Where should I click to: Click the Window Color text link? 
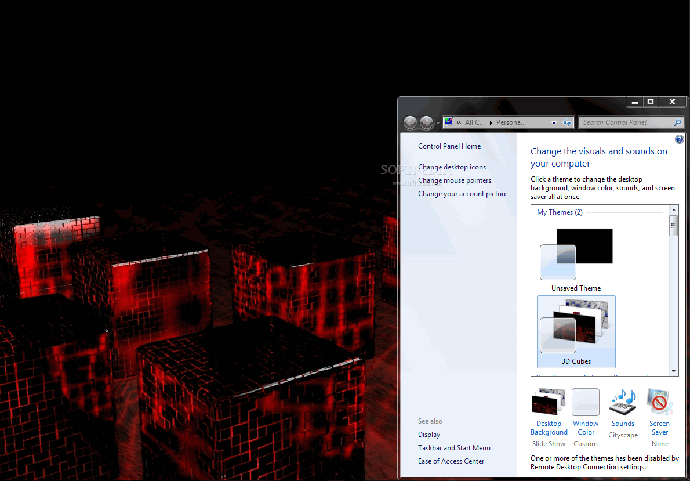(586, 428)
